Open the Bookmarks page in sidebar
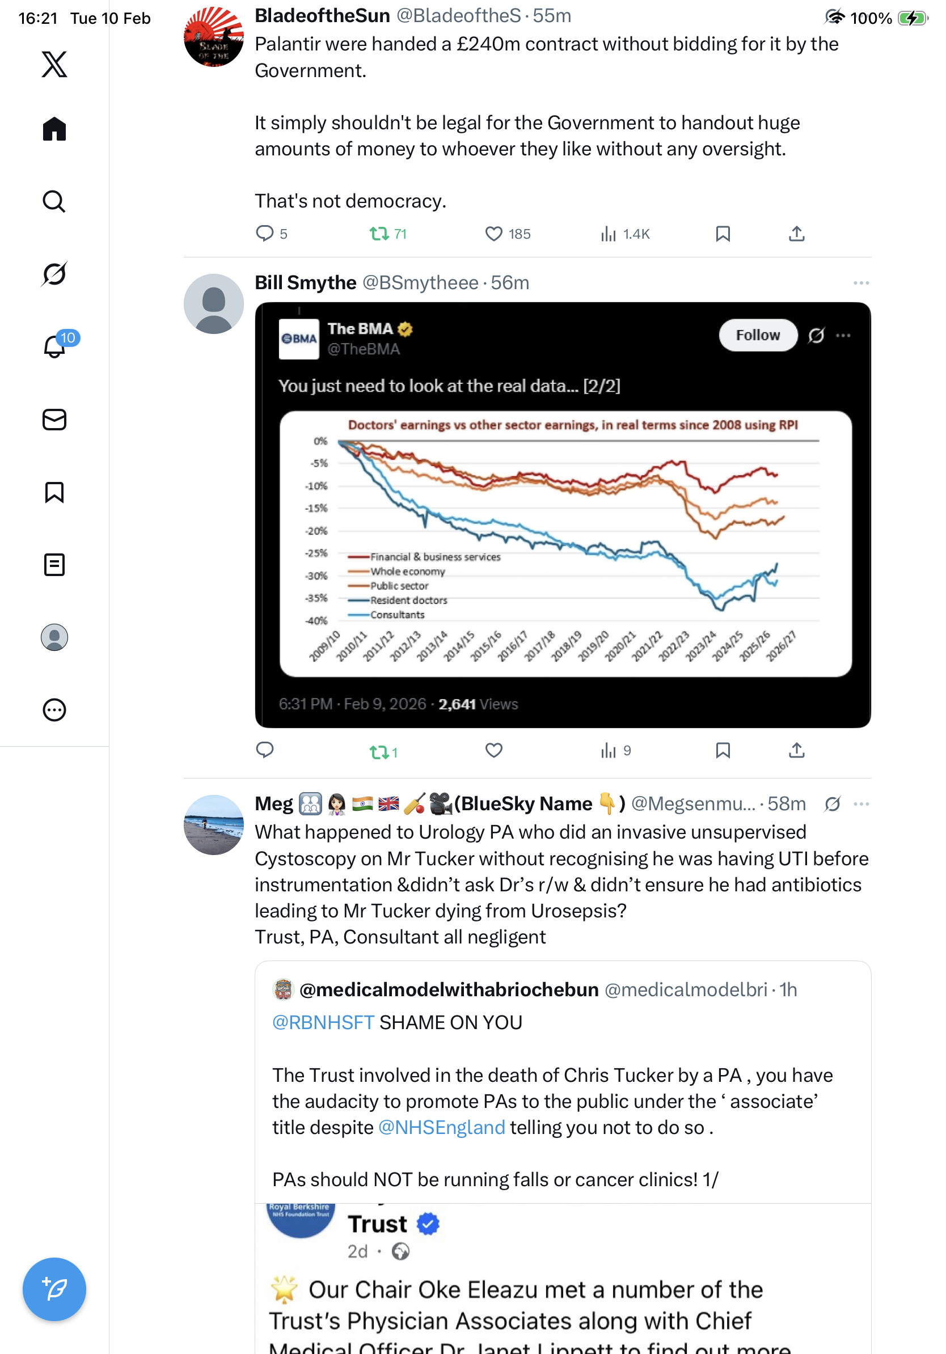 pos(54,492)
